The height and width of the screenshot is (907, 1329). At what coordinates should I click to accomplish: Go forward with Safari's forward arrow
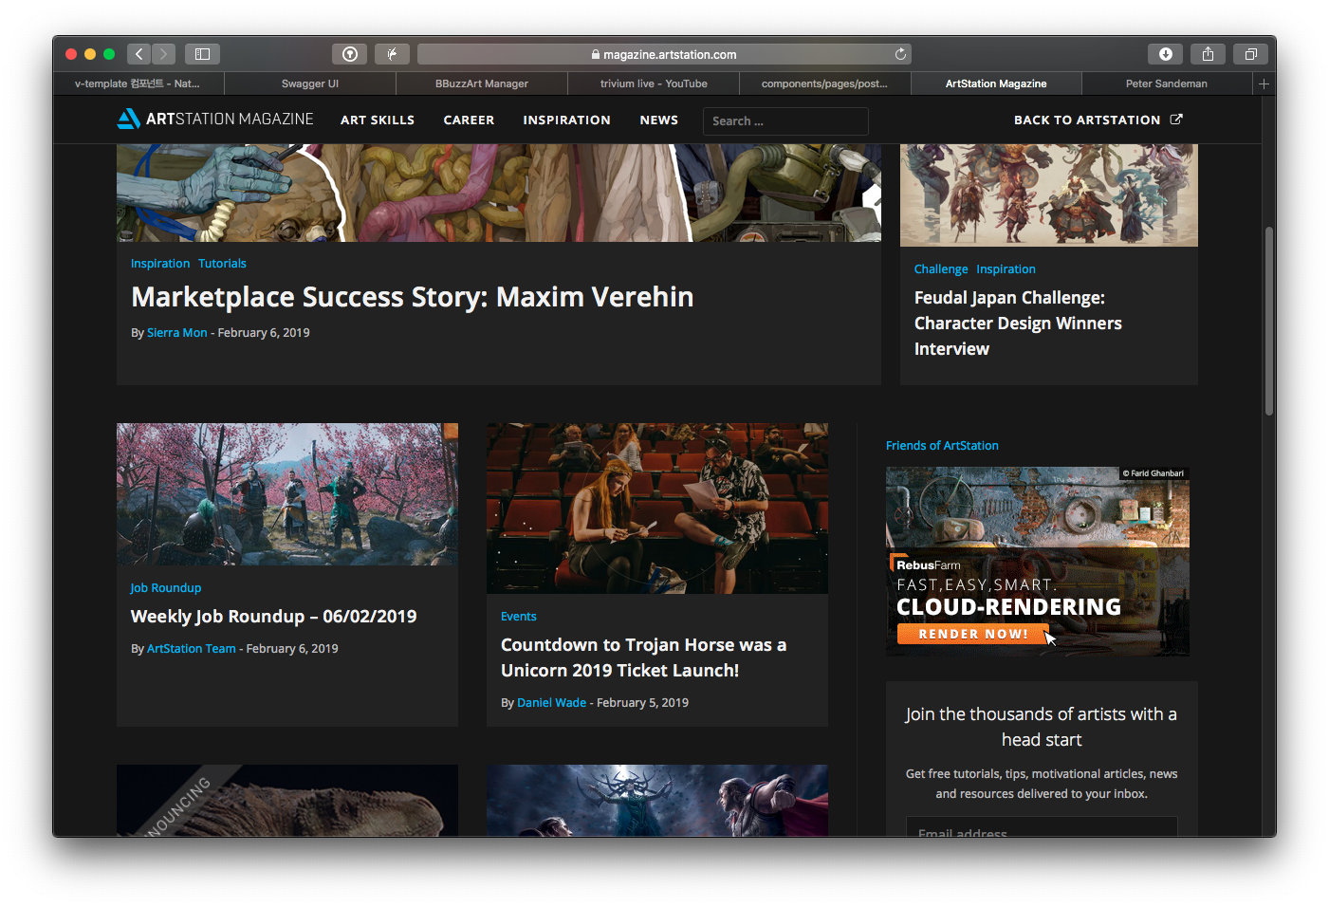(163, 54)
